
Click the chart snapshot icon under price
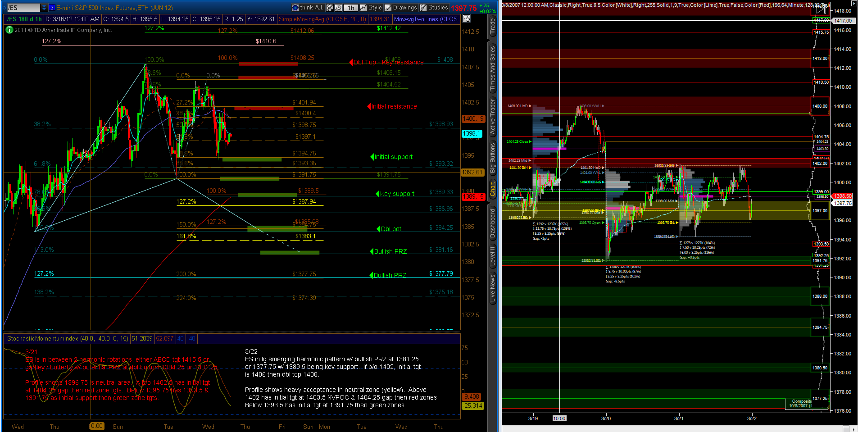(466, 18)
